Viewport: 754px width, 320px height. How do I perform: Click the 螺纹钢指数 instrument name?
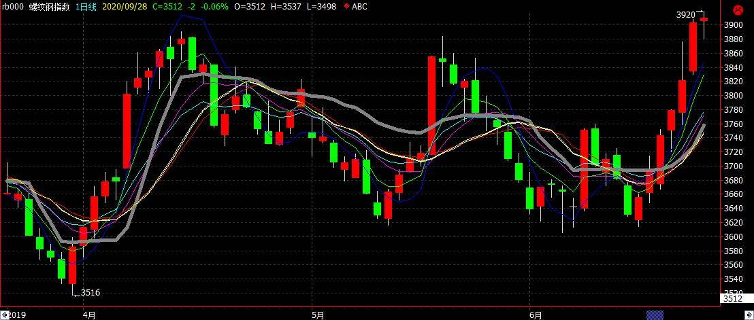[49, 7]
